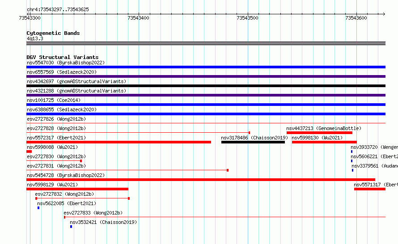This screenshot has height=244, width=398.
Task: Select the 4q13.3 gray cytogenetic band
Action: 206,43
